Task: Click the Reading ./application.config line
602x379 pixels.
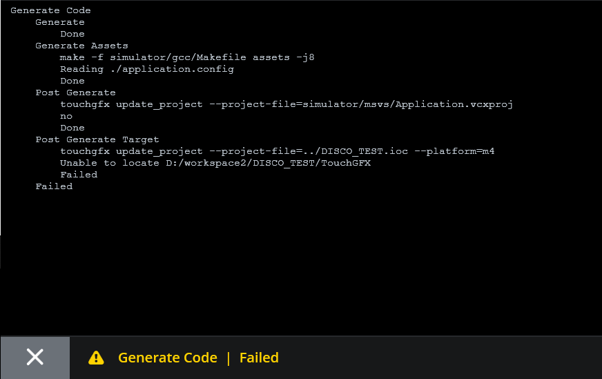Action: [147, 69]
